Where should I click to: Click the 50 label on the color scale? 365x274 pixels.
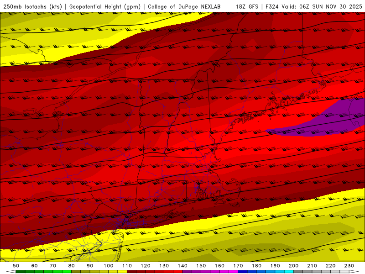click(16, 266)
